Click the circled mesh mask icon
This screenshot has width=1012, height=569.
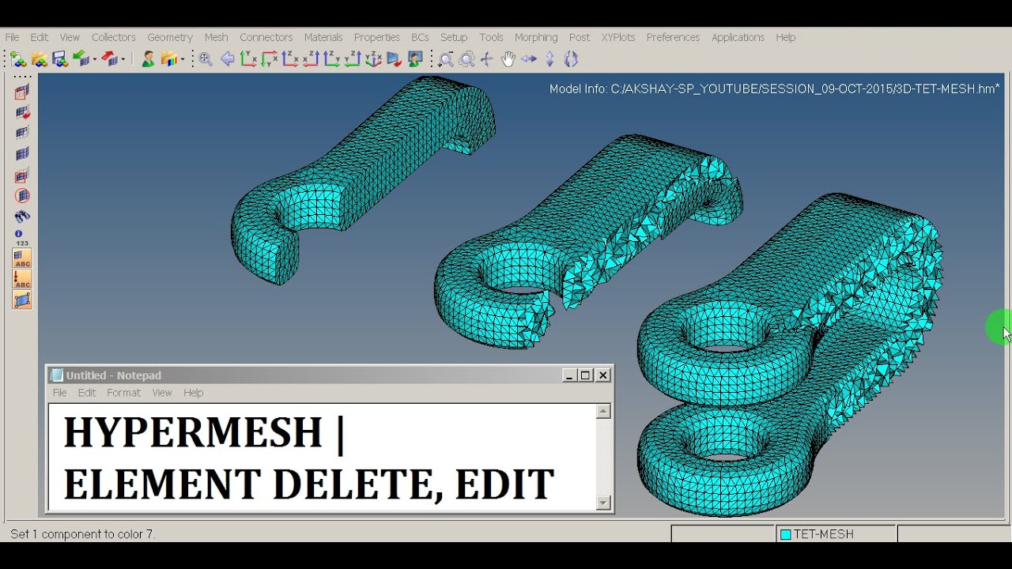click(22, 196)
